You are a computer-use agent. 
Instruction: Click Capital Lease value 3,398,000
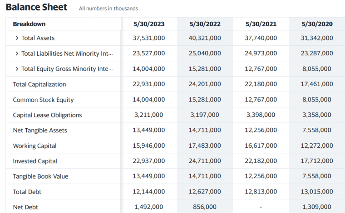tap(261, 115)
